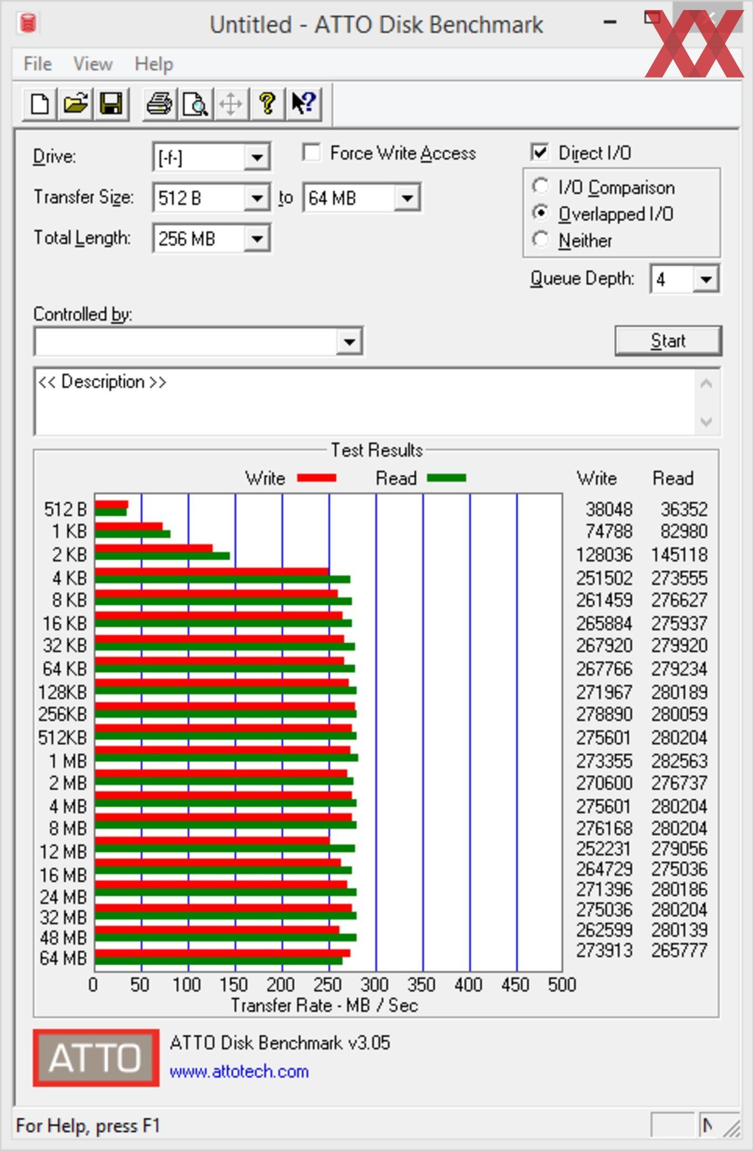
Task: Click the Description scrollbar down arrow
Action: pos(706,422)
